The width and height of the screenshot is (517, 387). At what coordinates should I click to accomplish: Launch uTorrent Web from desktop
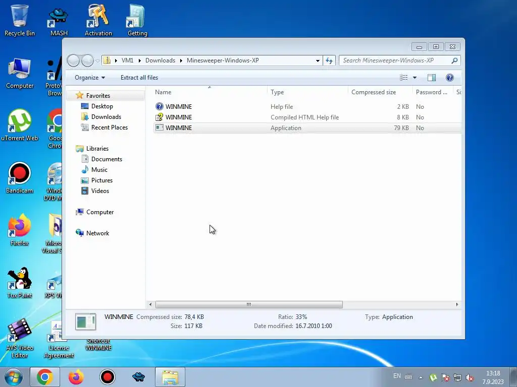click(x=20, y=125)
